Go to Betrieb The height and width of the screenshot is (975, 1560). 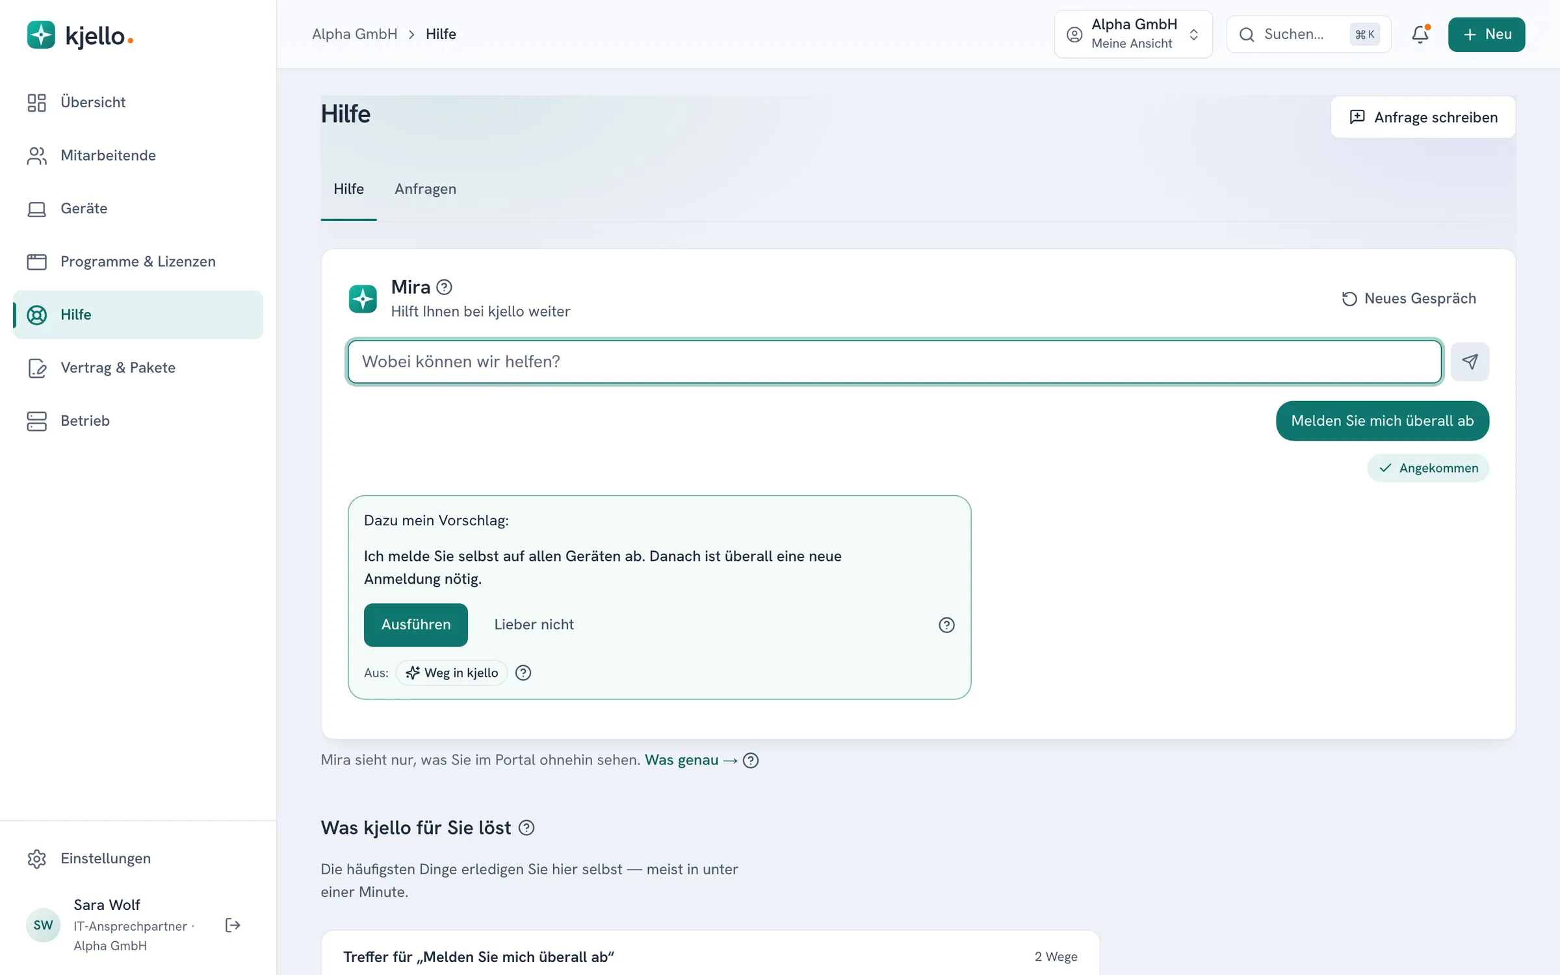click(138, 421)
